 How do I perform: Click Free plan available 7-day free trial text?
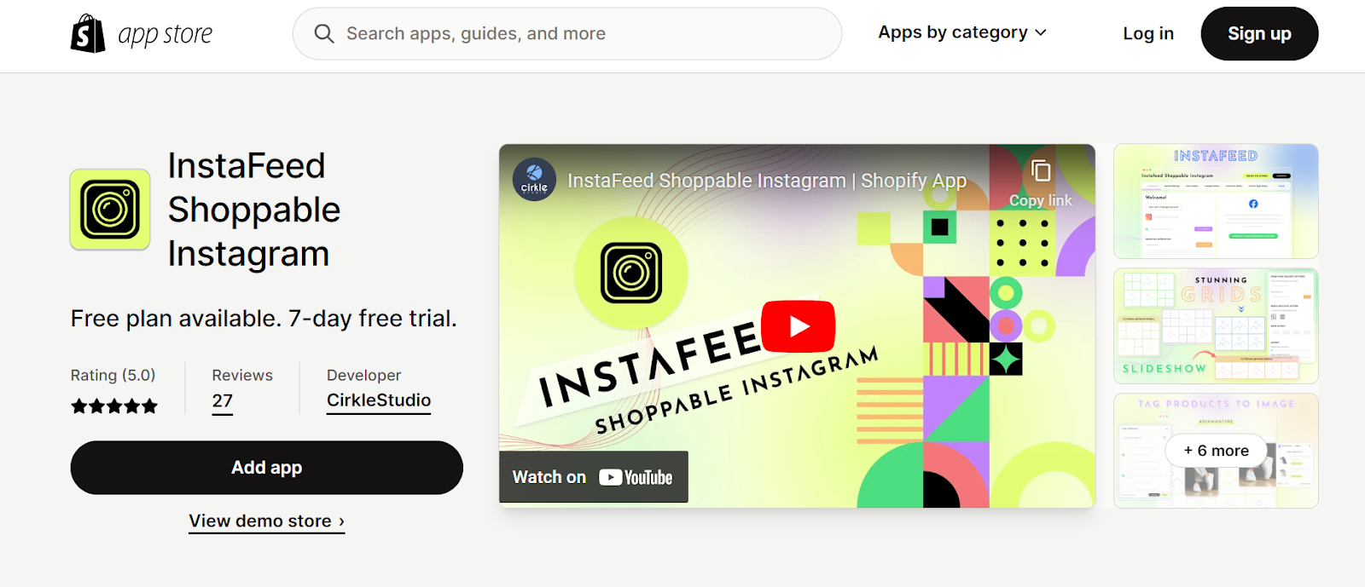[264, 319]
